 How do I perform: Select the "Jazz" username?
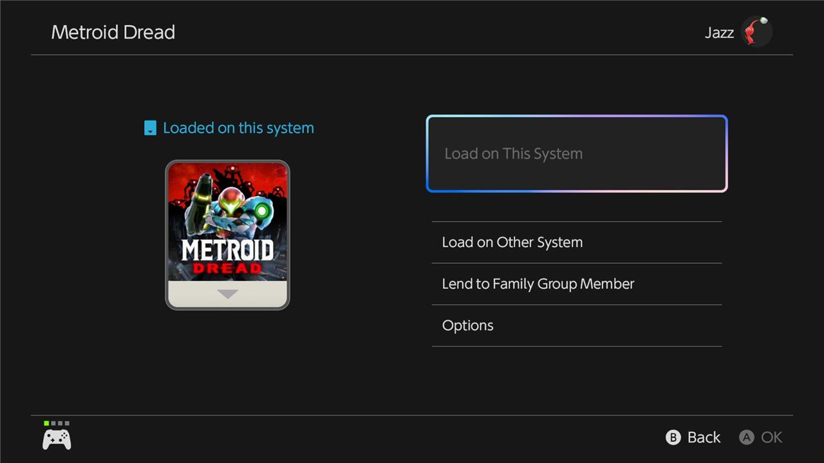[x=719, y=32]
